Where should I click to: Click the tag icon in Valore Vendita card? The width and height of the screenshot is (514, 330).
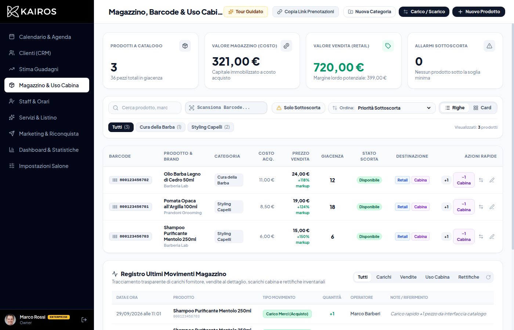pos(388,46)
